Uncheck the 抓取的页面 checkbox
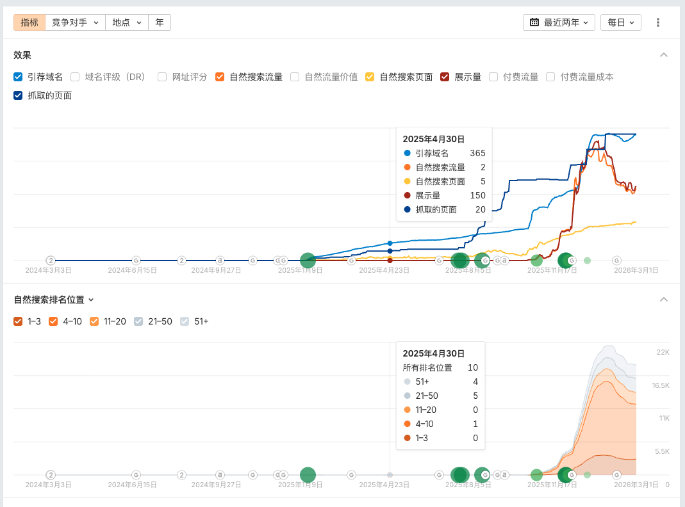Image resolution: width=685 pixels, height=507 pixels. point(18,95)
